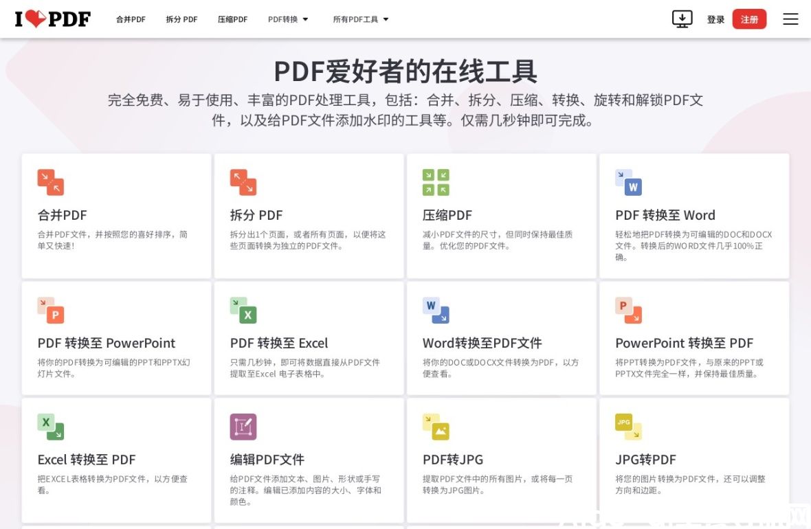The image size is (811, 529).
Task: Click description text 将你的PDF转换为可编辑的PPT和PPTX
Action: point(114,368)
